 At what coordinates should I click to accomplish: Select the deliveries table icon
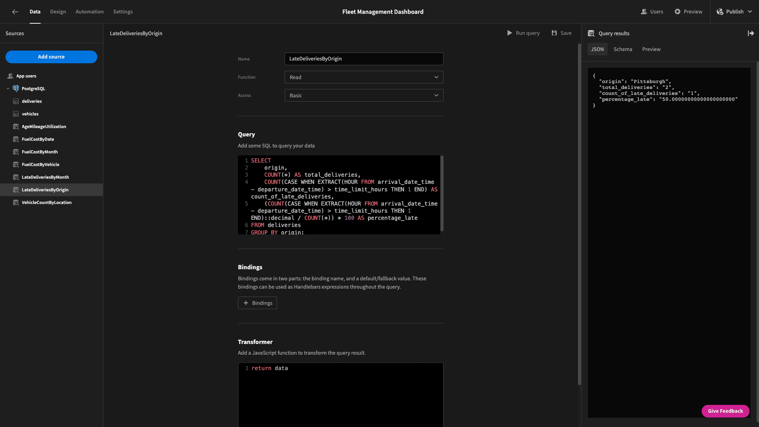coord(16,101)
